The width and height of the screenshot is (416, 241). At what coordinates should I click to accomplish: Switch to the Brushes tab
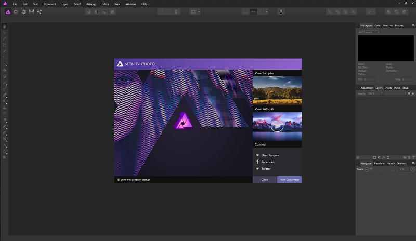399,26
